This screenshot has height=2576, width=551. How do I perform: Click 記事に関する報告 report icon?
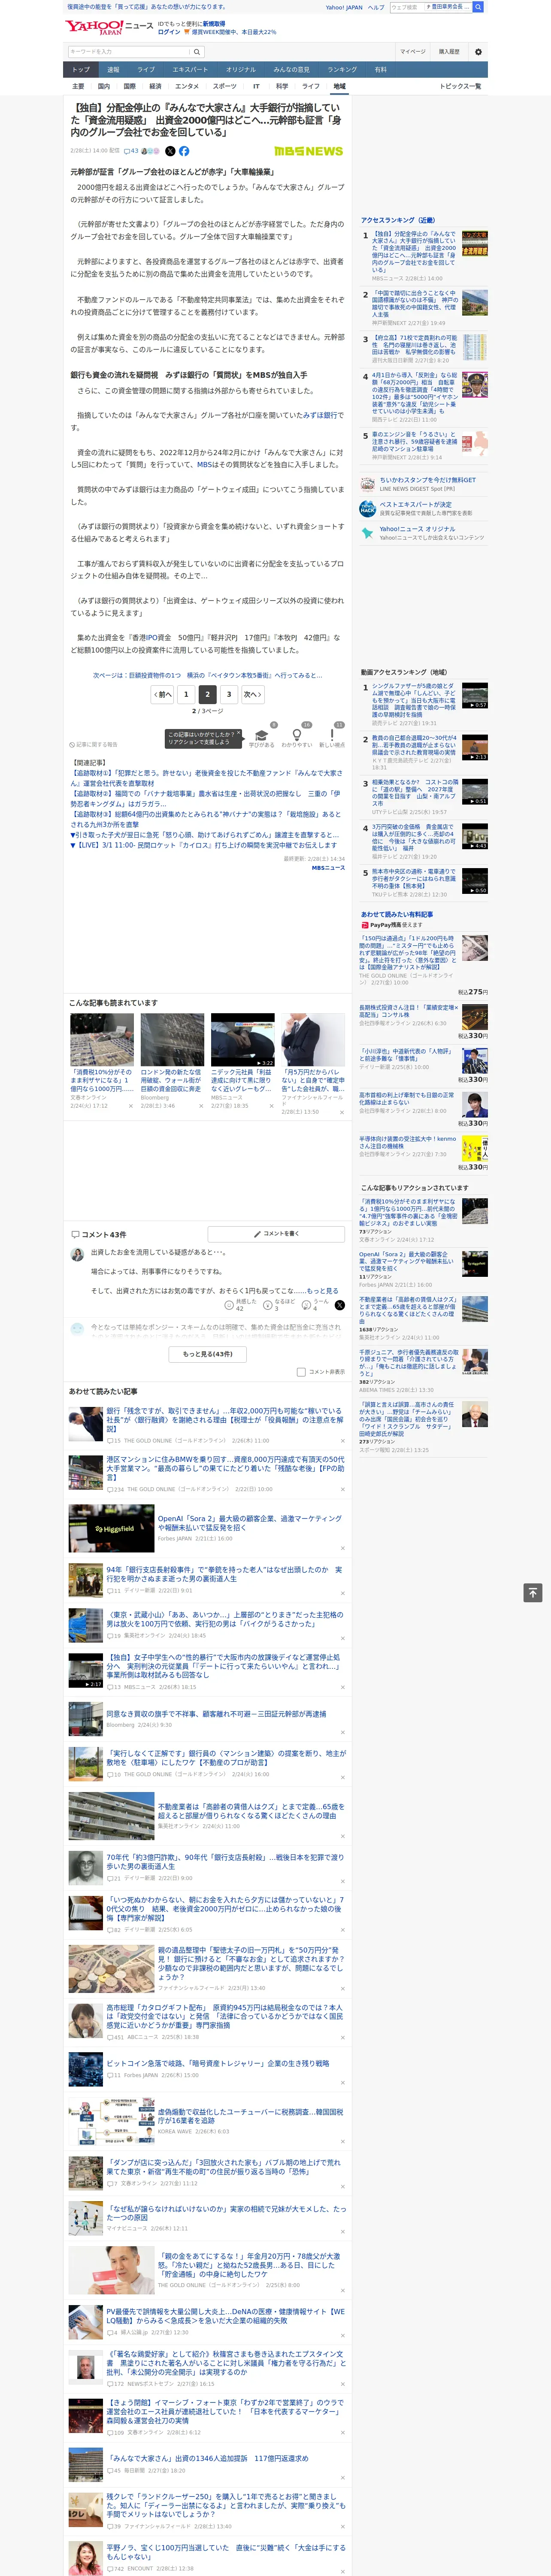93,745
